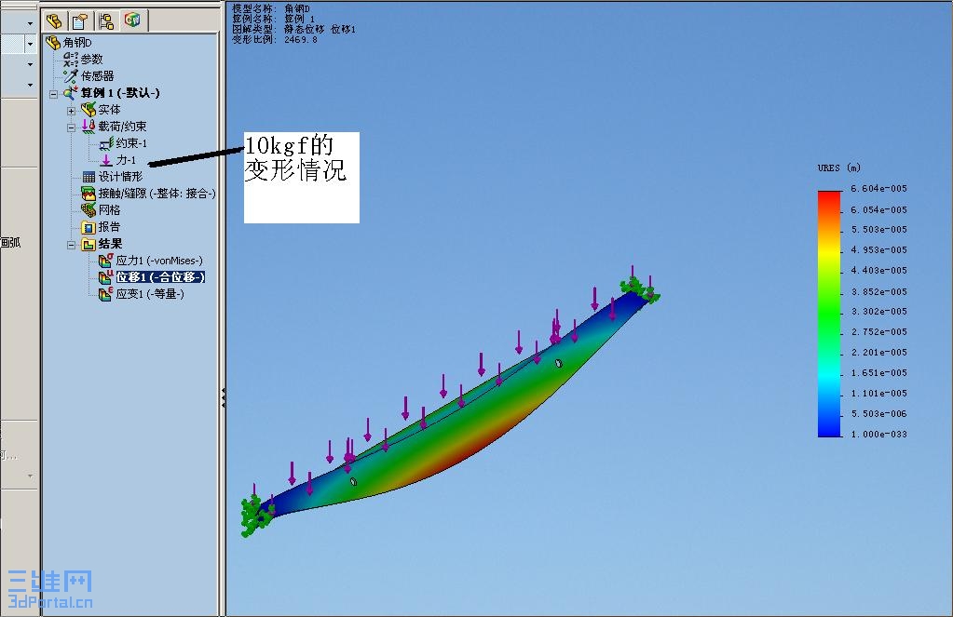
Task: Click the 实体 solid body icon
Action: click(x=88, y=109)
